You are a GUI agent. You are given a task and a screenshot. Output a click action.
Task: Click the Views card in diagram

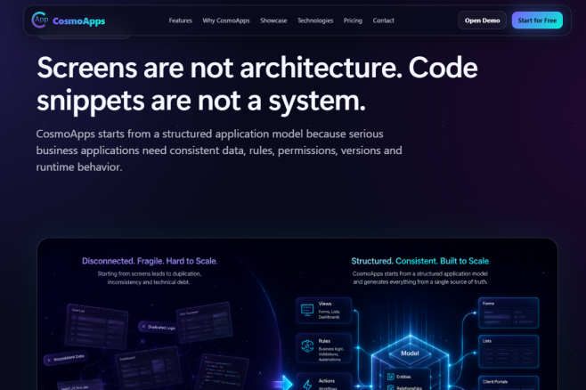(324, 311)
